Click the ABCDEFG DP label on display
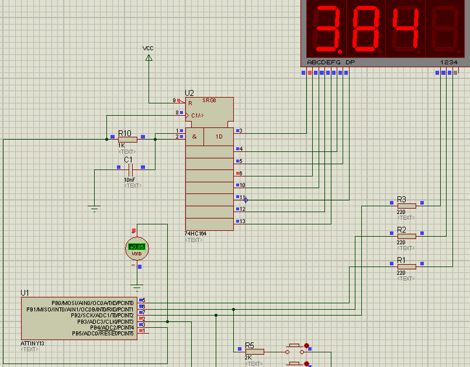470x367 pixels. point(330,62)
